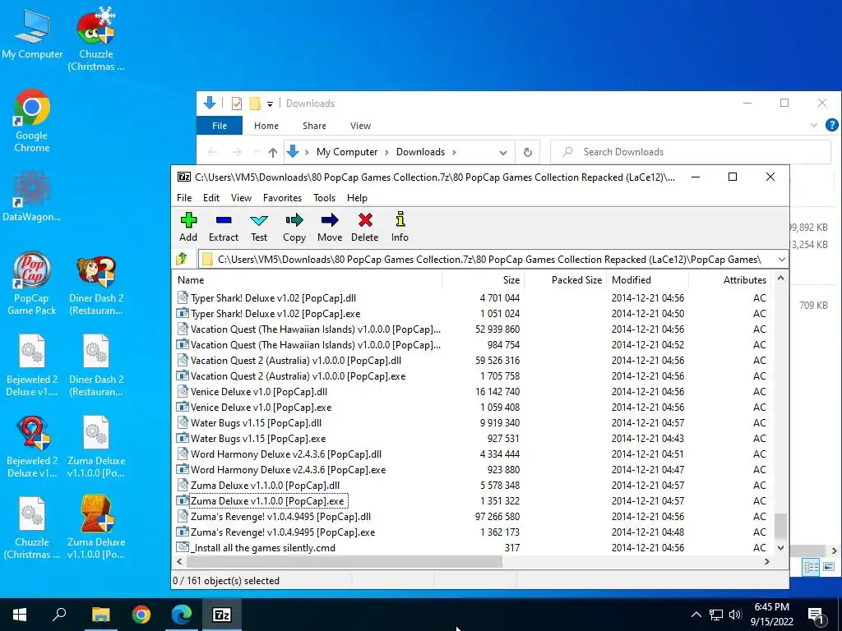Run Test from the 7-Zip toolbar
The height and width of the screenshot is (631, 842).
(x=259, y=227)
